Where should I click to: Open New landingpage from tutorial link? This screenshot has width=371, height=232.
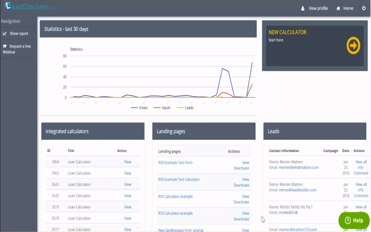click(x=181, y=230)
